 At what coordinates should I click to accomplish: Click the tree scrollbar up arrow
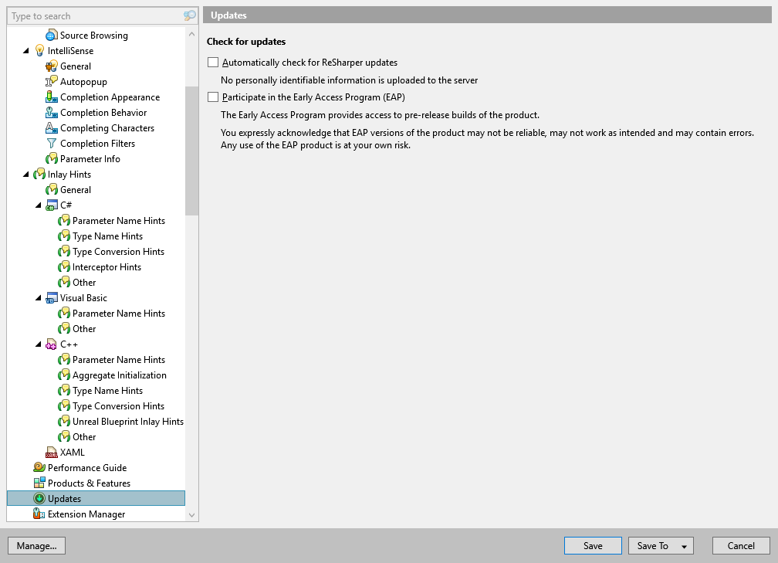[x=192, y=34]
